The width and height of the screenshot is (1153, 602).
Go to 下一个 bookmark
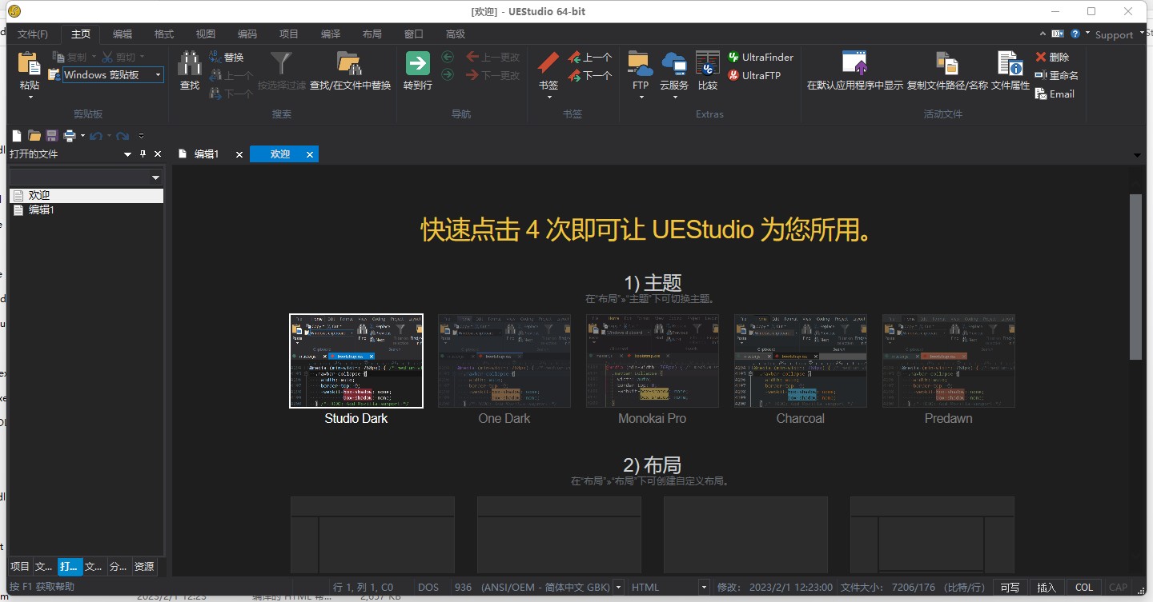[x=590, y=75]
